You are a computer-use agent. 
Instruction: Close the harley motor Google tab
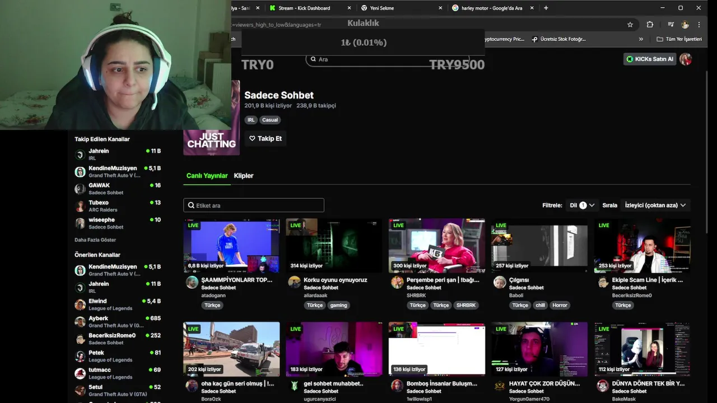[532, 8]
